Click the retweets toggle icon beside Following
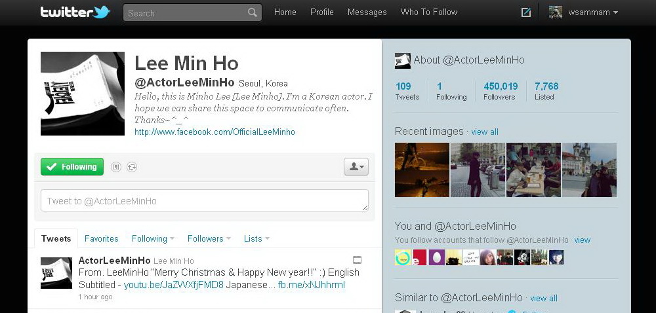Screen dimensions: 656x313 pos(132,167)
